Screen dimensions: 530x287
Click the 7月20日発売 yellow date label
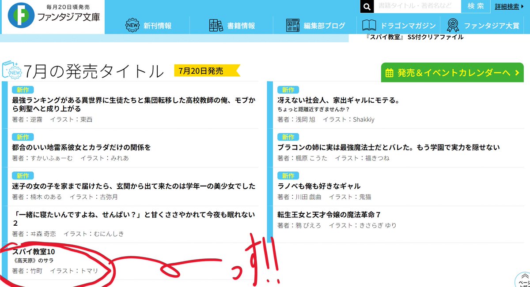tap(207, 71)
